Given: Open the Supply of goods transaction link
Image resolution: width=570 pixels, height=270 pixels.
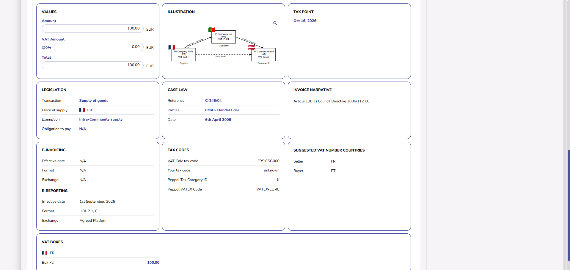Looking at the screenshot, I should pyautogui.click(x=93, y=101).
